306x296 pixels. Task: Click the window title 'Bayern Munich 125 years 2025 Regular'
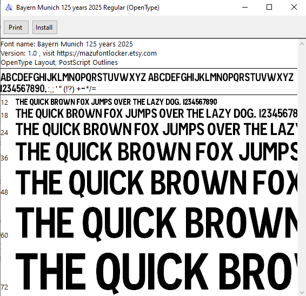click(88, 8)
